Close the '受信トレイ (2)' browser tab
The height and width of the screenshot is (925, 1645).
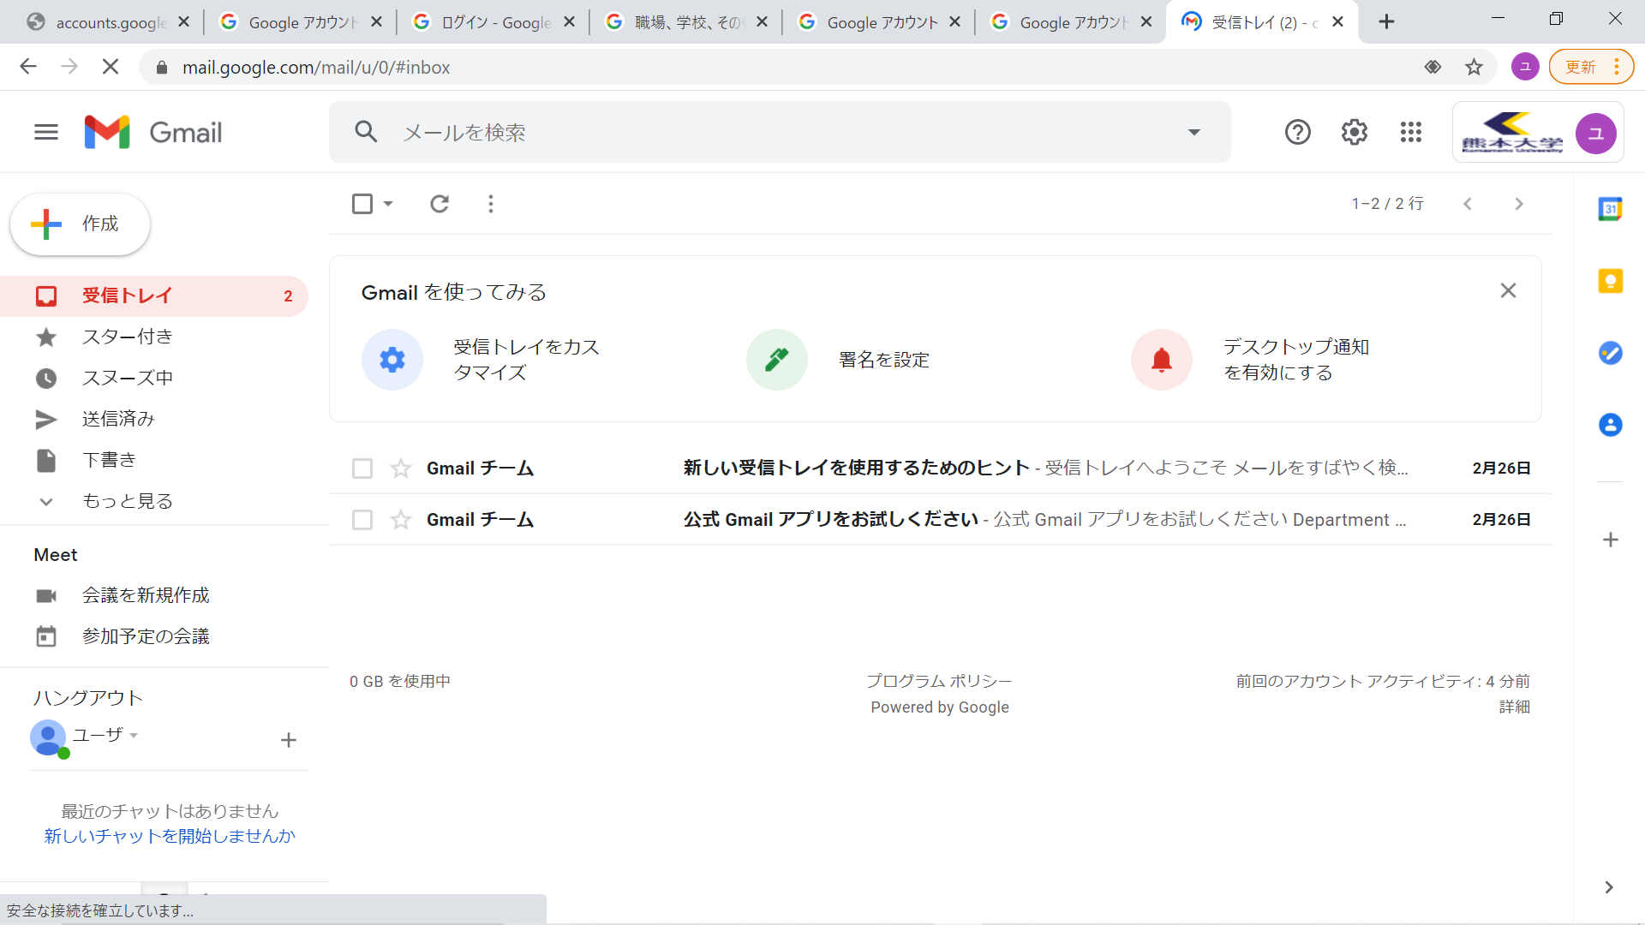[1337, 22]
